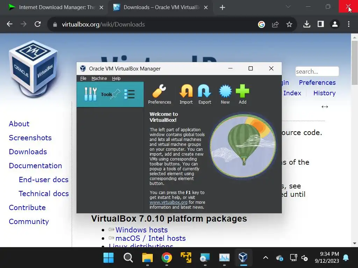The image size is (358, 268).
Task: Go back in the browser
Action: (x=9, y=24)
